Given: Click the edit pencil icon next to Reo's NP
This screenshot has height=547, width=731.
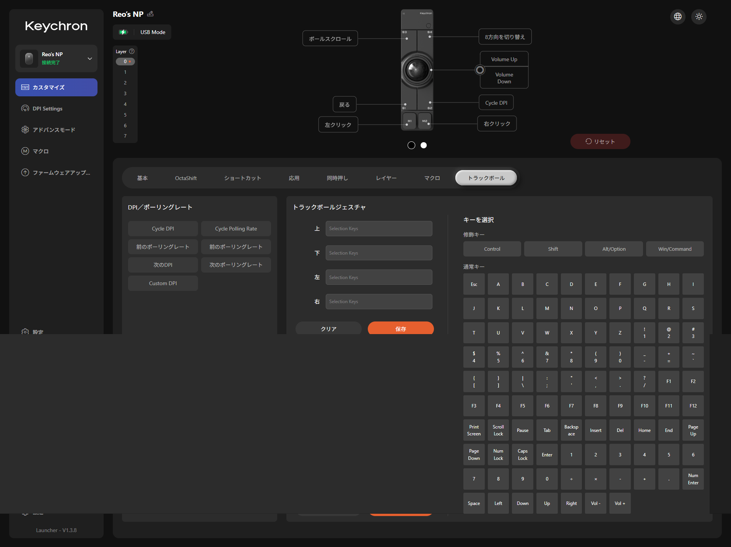Looking at the screenshot, I should click(x=150, y=14).
